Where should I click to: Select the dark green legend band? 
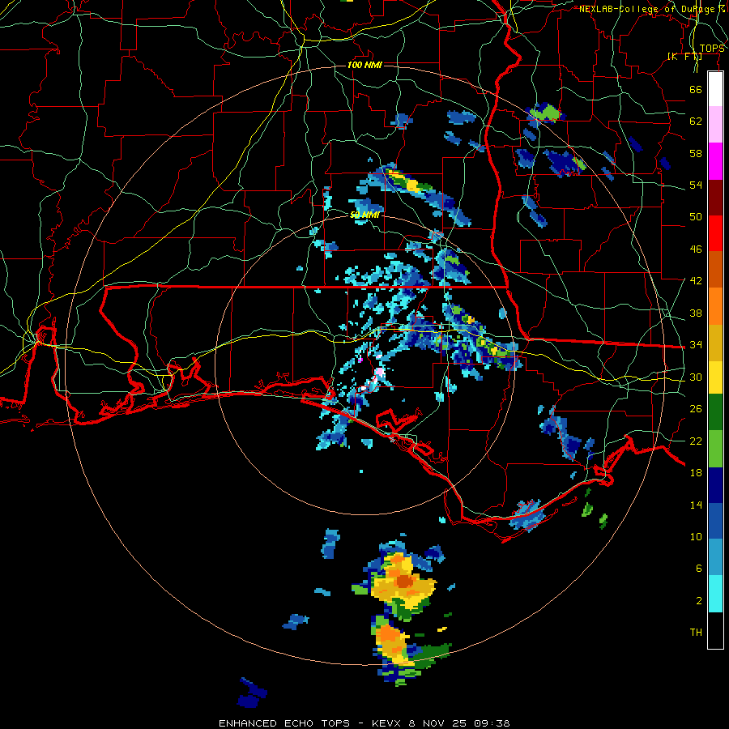click(715, 412)
